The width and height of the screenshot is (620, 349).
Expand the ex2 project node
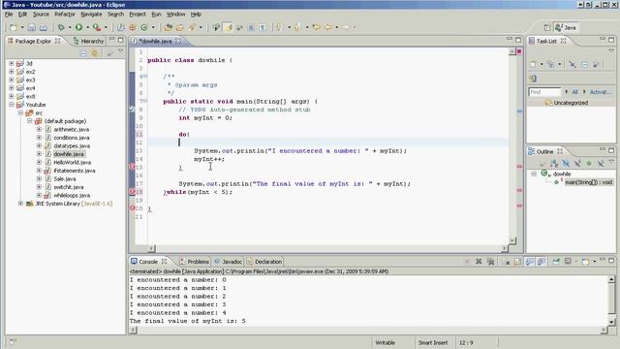tap(12, 72)
